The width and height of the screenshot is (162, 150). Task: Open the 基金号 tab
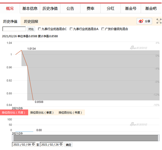point(131,8)
